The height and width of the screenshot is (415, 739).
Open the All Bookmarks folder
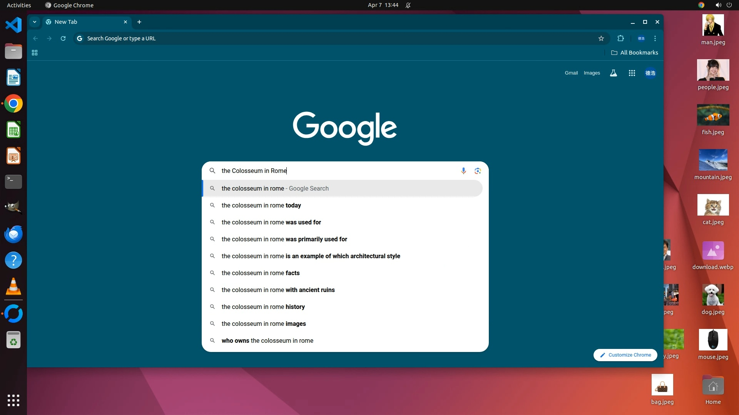coord(635,53)
